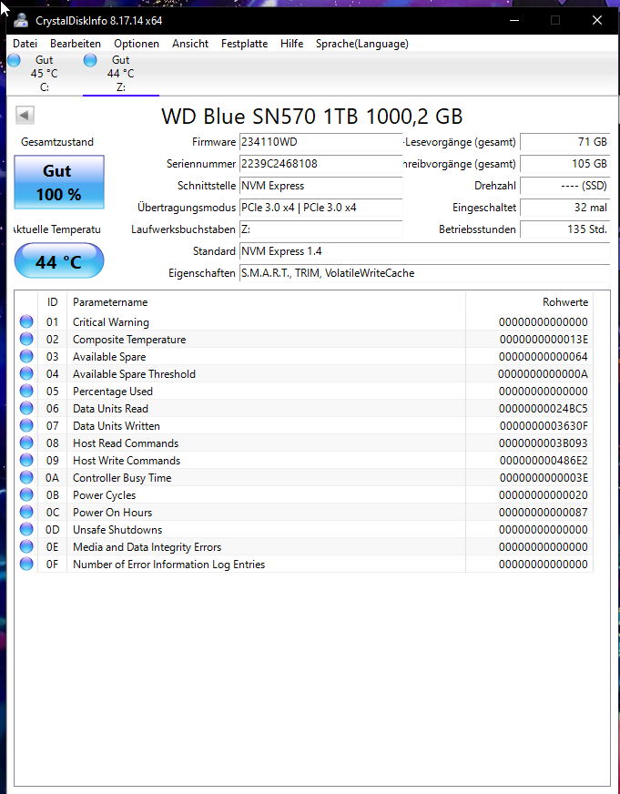
Task: Click the Parametername column header
Action: (266, 301)
